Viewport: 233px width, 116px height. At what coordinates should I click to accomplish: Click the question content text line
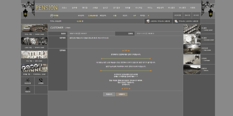(89, 38)
